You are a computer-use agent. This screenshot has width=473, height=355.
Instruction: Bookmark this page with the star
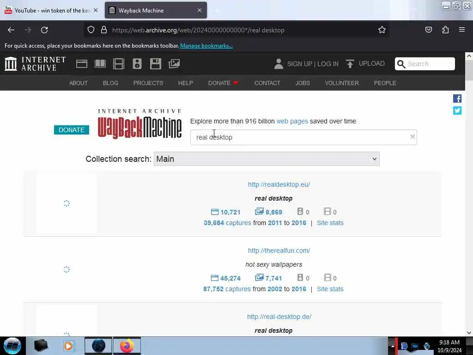click(x=382, y=30)
